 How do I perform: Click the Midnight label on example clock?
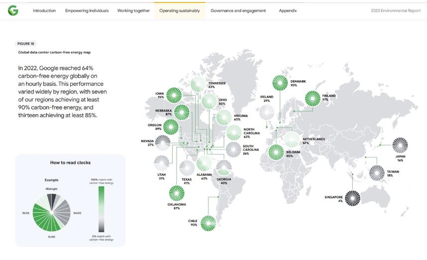tap(51, 189)
